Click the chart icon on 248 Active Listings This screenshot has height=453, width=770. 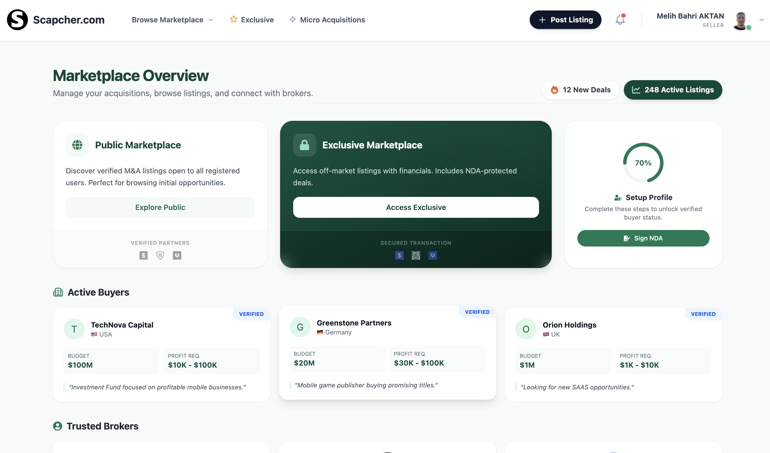[x=636, y=90]
